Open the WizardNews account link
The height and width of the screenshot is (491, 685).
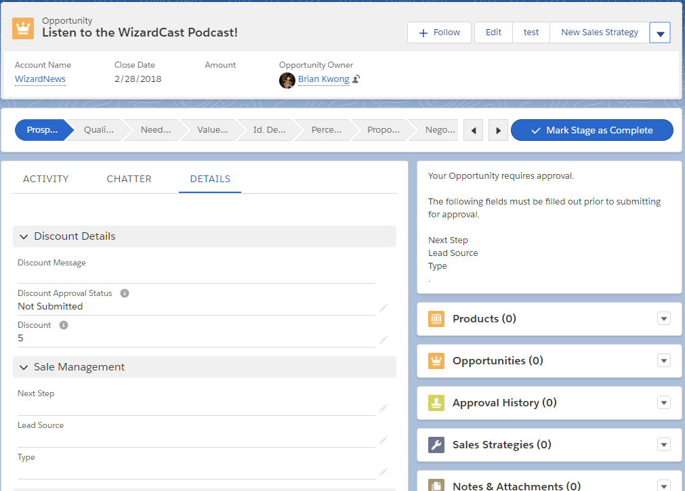pos(40,79)
